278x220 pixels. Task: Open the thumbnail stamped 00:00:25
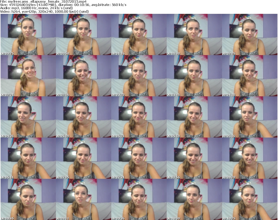point(28,34)
